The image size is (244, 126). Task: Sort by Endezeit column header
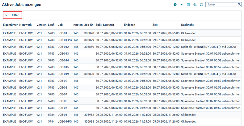pos(130,25)
